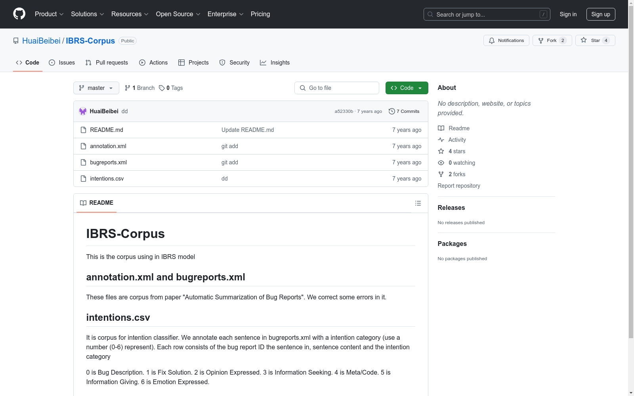
Task: Click the Packages heading link
Action: pyautogui.click(x=452, y=244)
